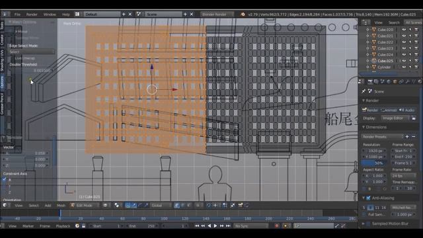Image resolution: width=423 pixels, height=238 pixels.
Task: Toggle the Constraint Axis Z checkbox
Action: 5,192
